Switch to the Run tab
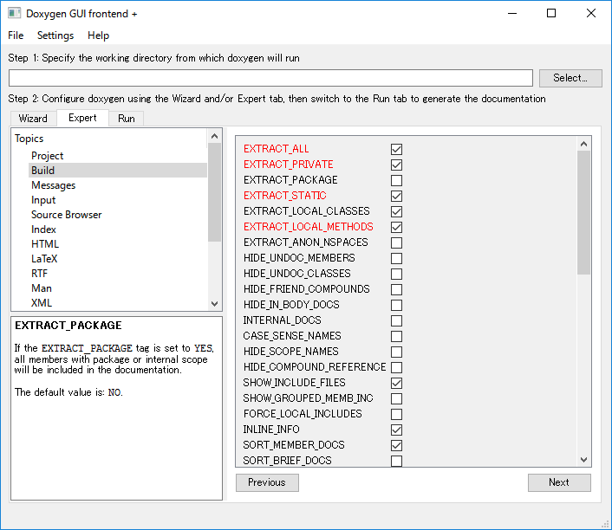The height and width of the screenshot is (530, 612). click(127, 119)
